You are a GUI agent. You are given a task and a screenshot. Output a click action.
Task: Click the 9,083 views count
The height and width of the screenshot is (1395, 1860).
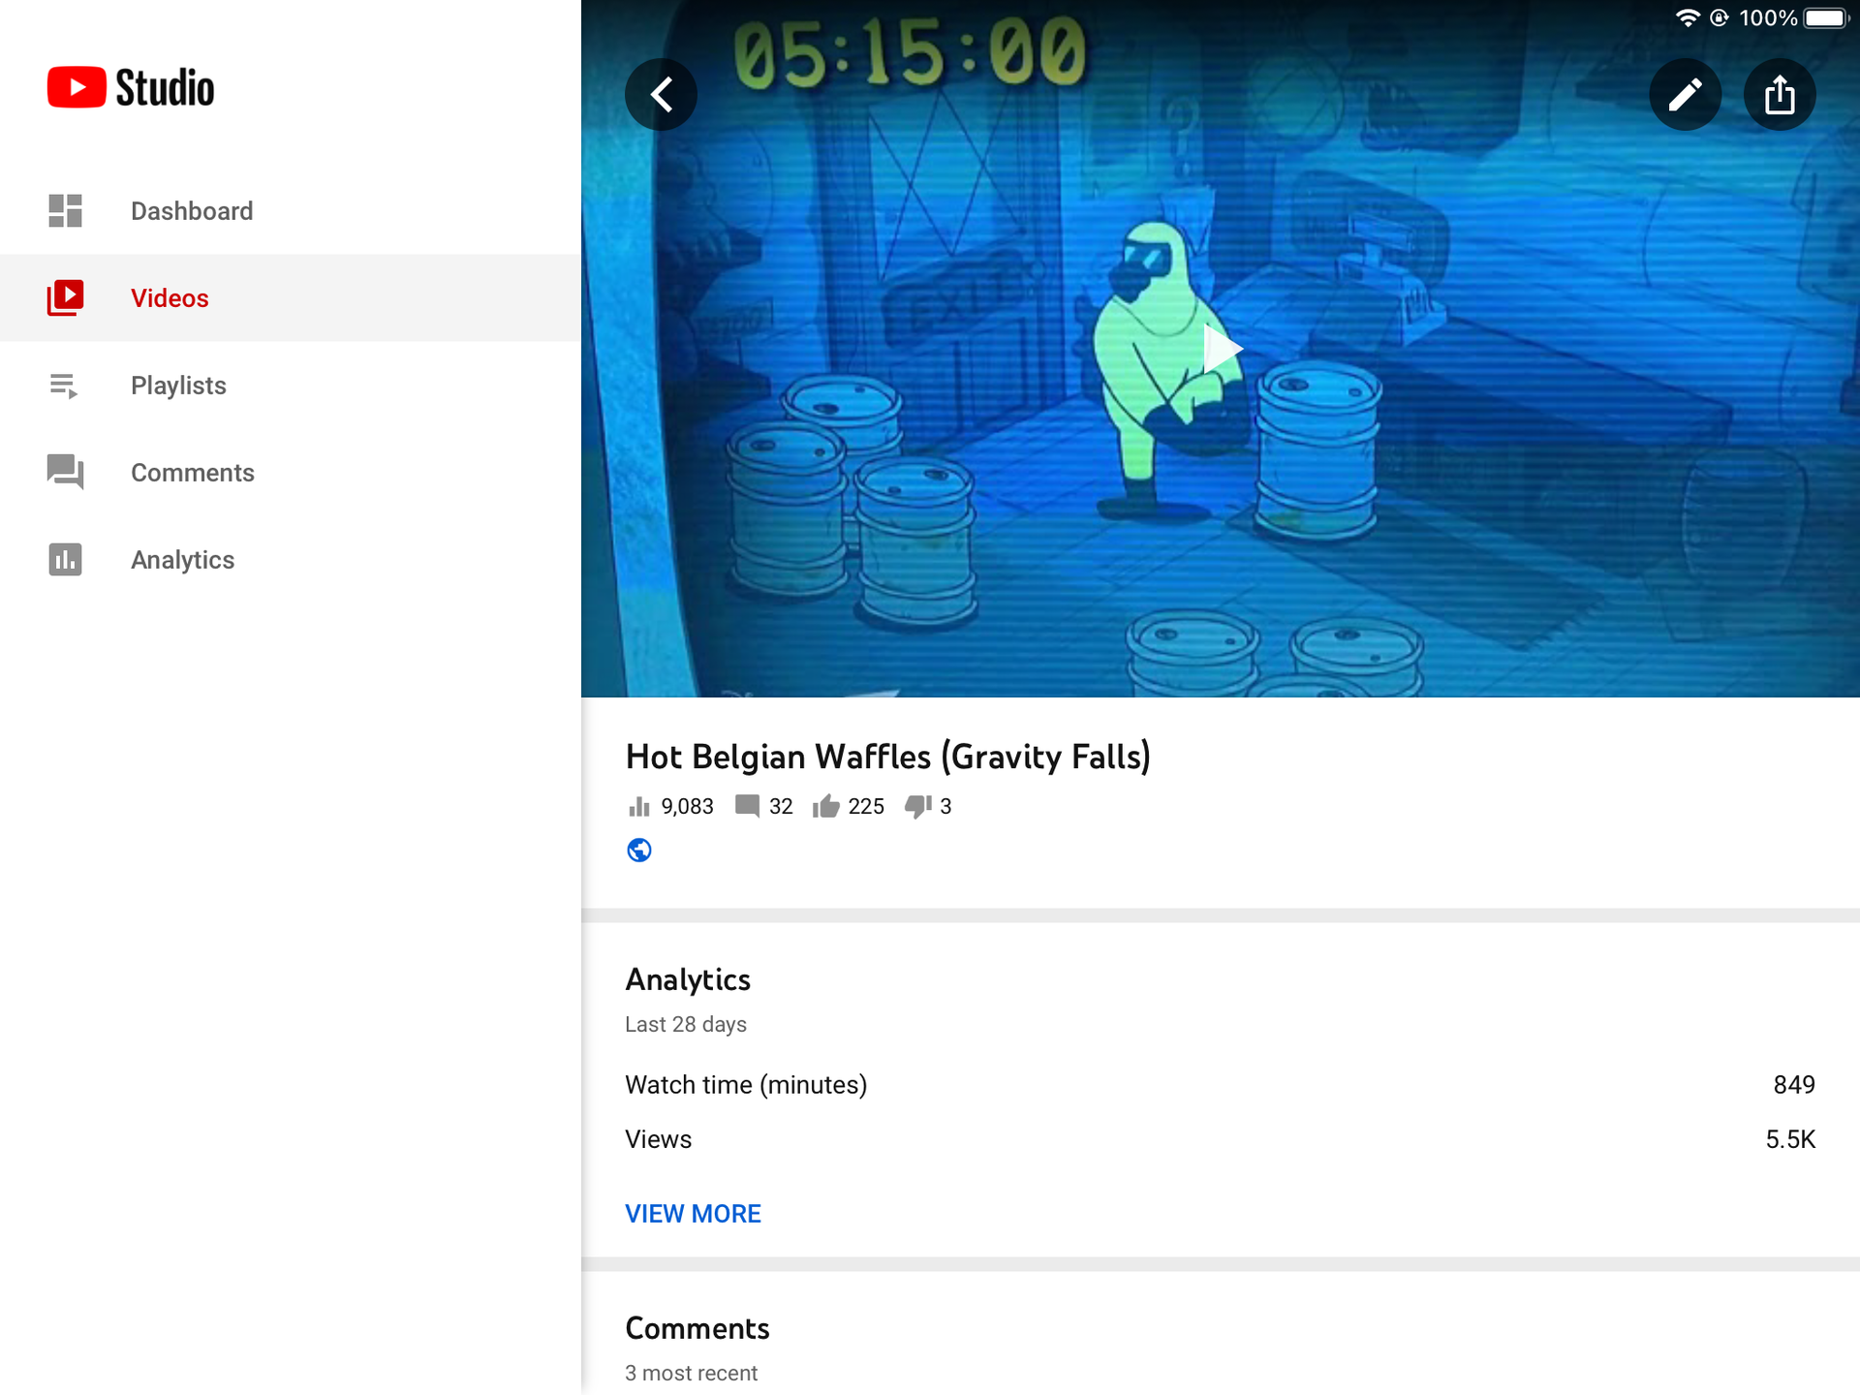coord(687,806)
